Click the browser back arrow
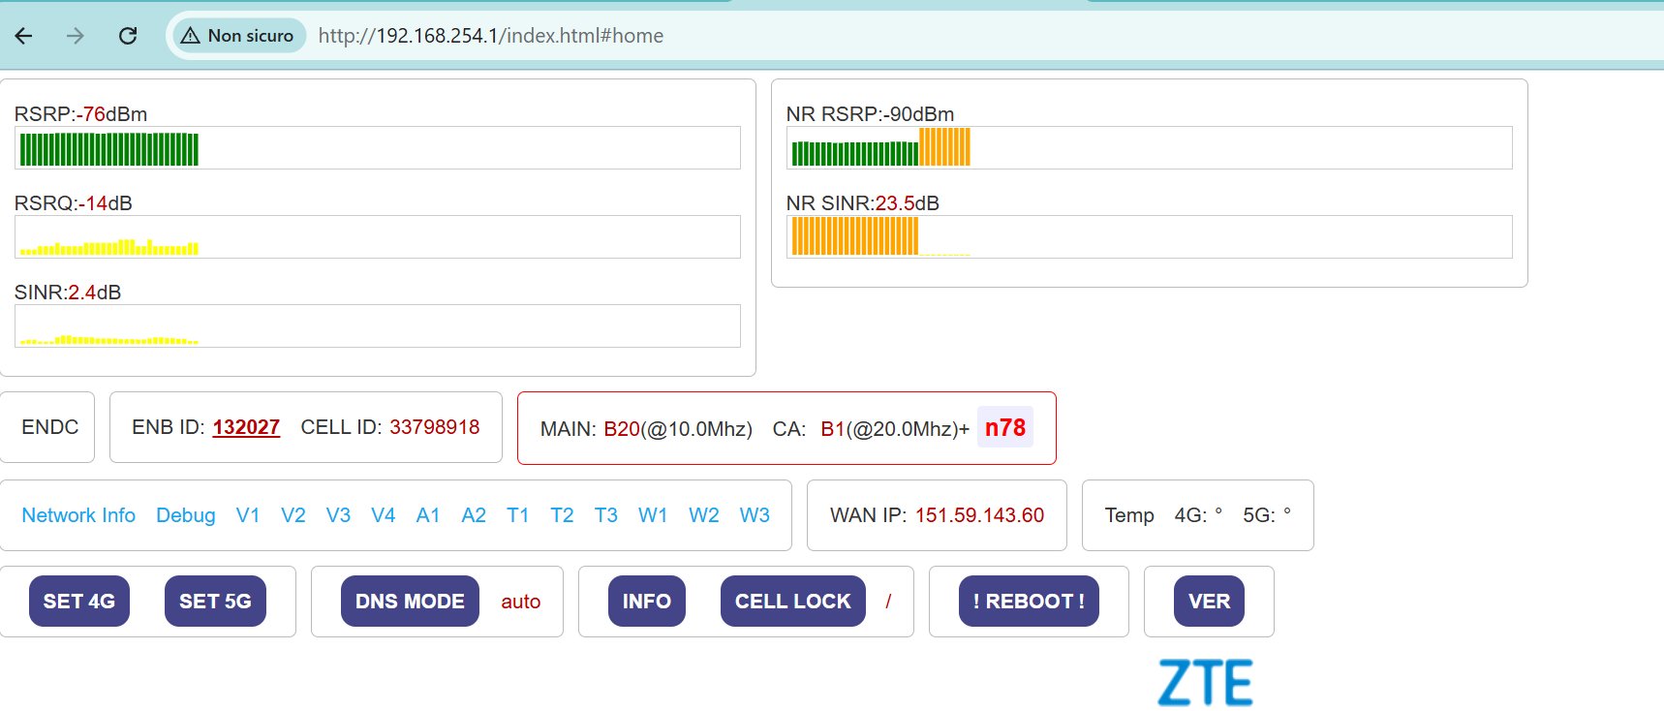1664x711 pixels. coord(24,36)
